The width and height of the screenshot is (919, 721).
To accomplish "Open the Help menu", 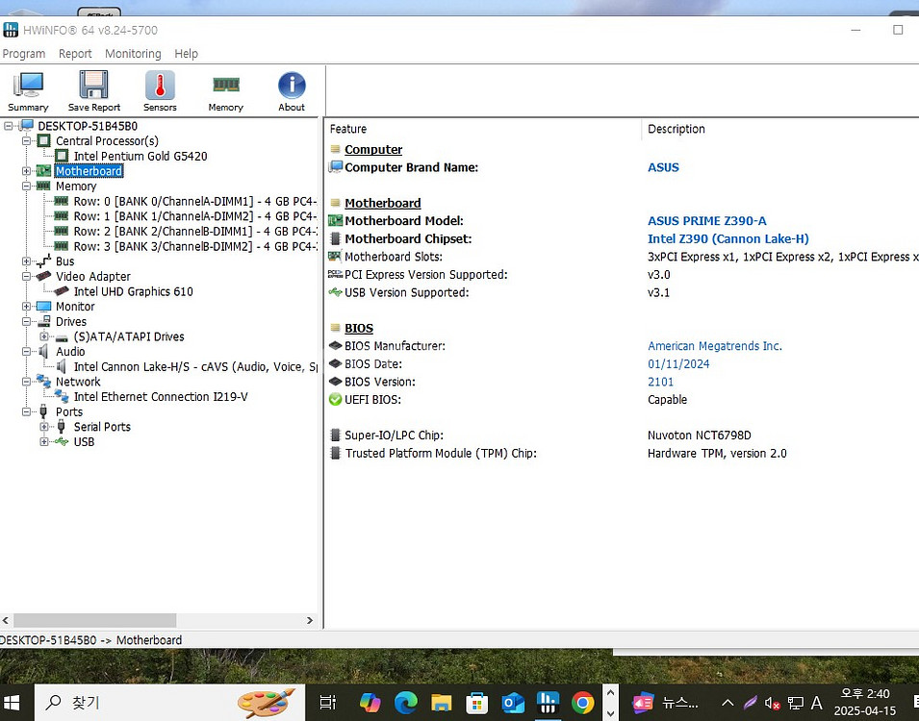I will tap(187, 54).
